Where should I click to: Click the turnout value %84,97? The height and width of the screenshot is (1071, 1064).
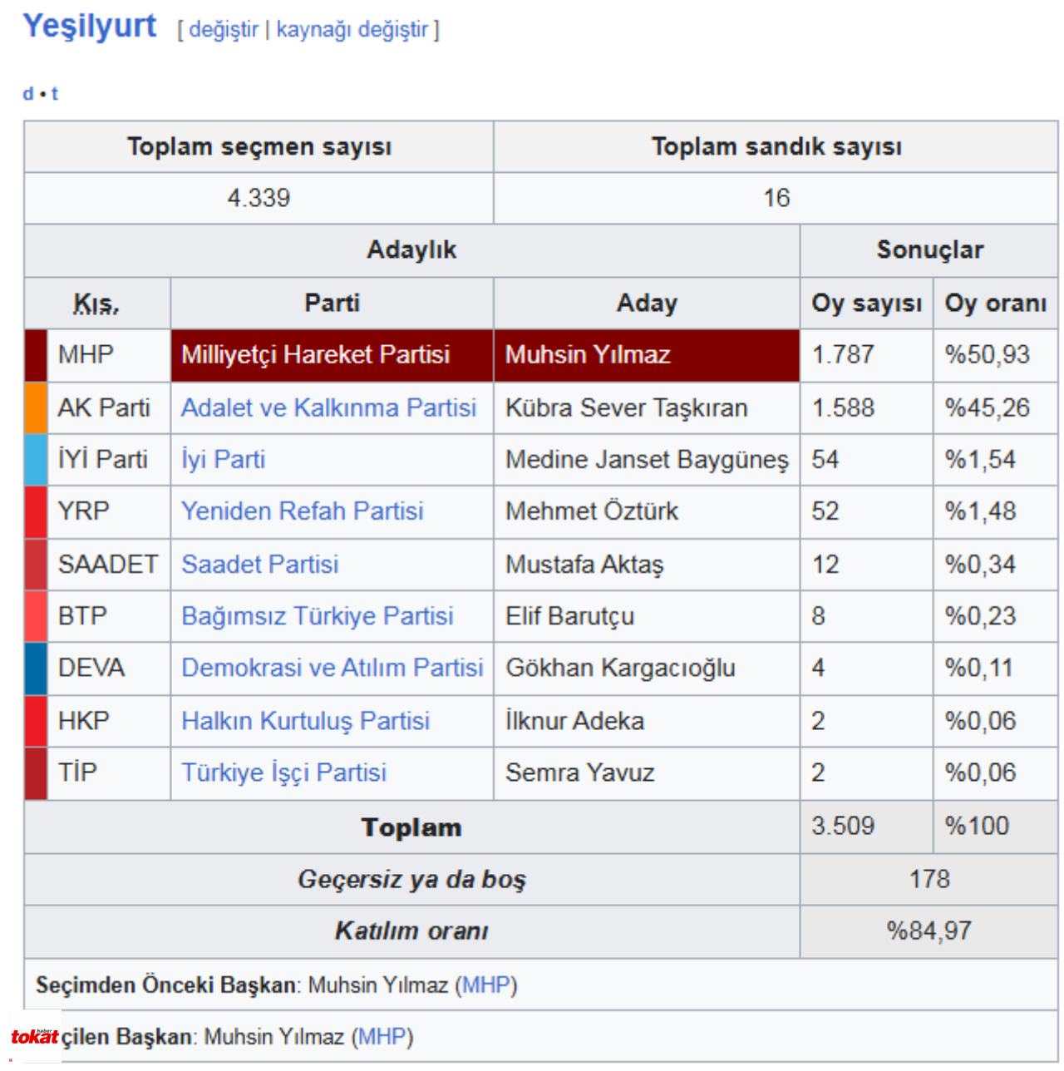(929, 930)
